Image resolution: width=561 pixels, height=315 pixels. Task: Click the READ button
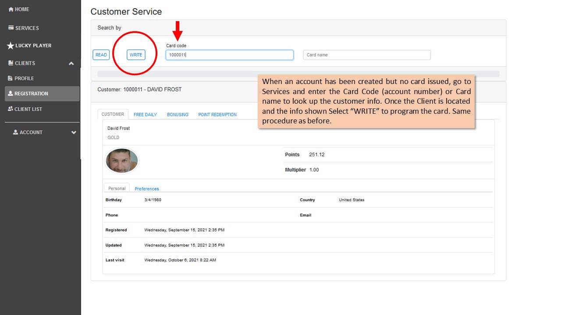point(101,55)
